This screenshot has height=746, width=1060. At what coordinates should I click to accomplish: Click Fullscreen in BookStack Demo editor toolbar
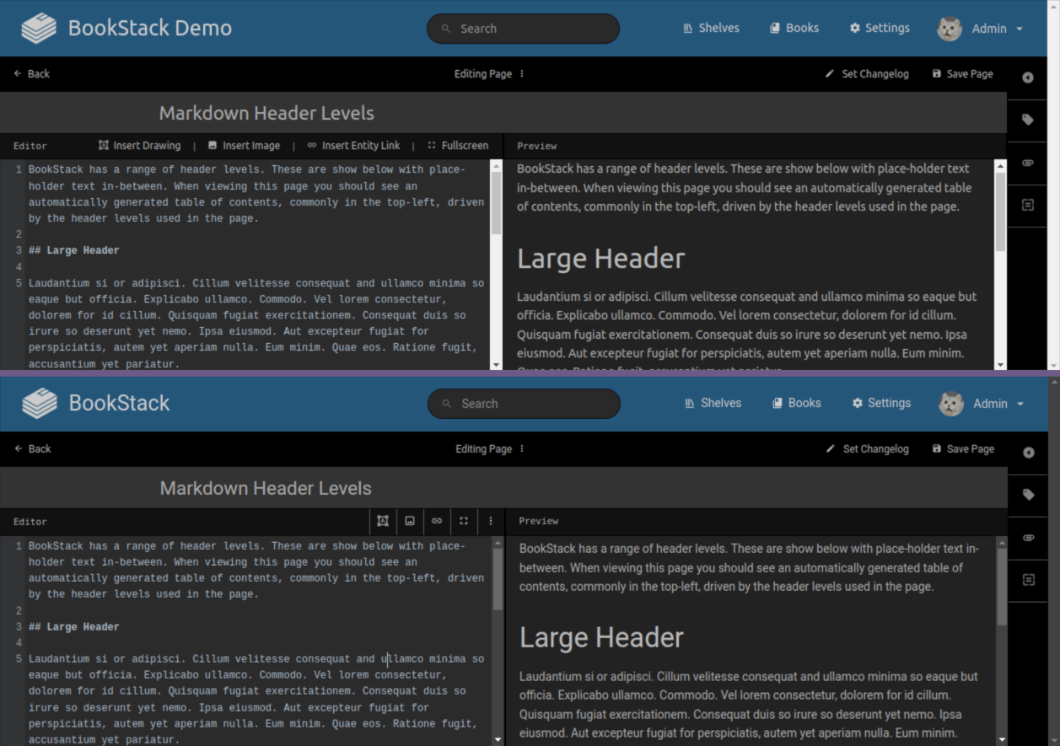pos(458,145)
